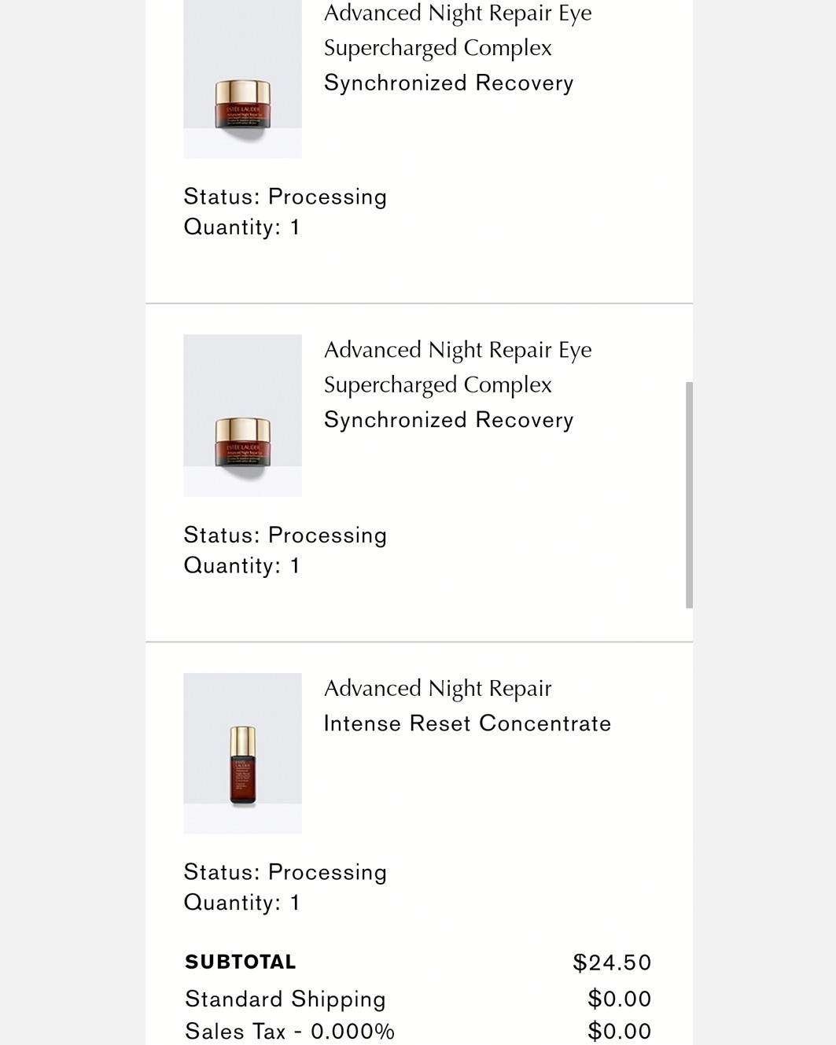Open Advanced Night Repair Intense Reset Concentrate link
Image resolution: width=836 pixels, height=1045 pixels.
(x=467, y=705)
